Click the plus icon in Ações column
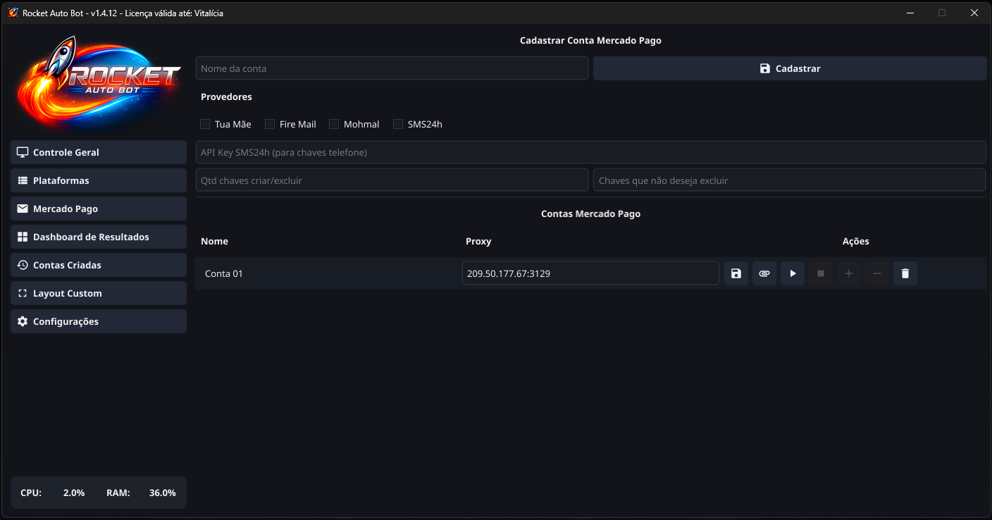 coord(849,273)
